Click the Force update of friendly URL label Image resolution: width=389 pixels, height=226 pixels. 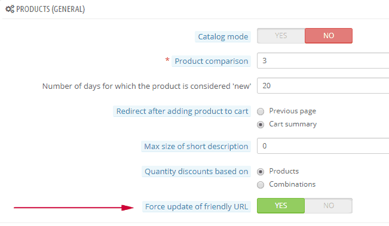tap(197, 207)
